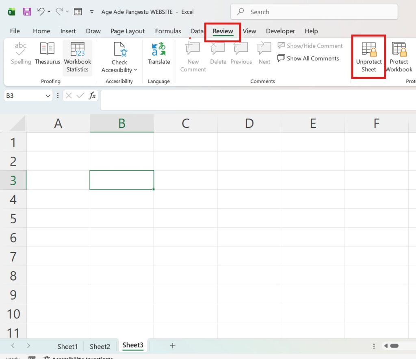Show Workbook Statistics
Viewport: 416px width, 359px height.
coord(78,57)
